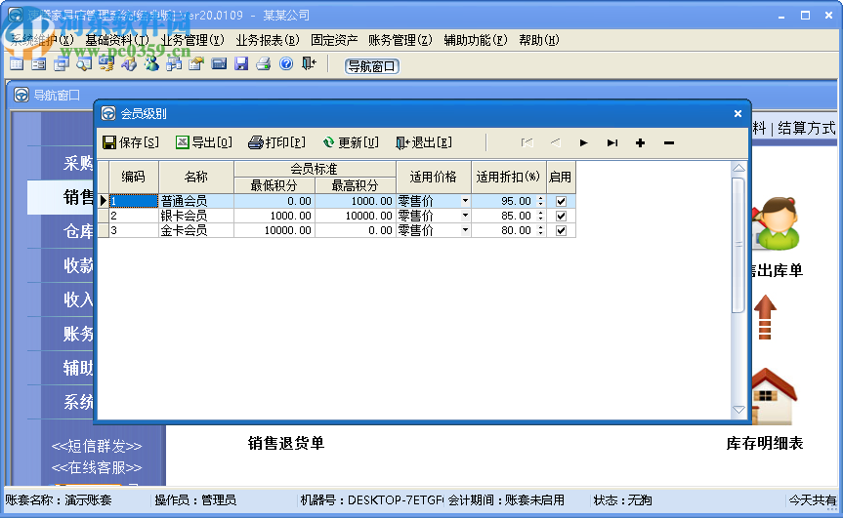Delete the row with minus icon
Screen dimensions: 843x518
tap(669, 142)
